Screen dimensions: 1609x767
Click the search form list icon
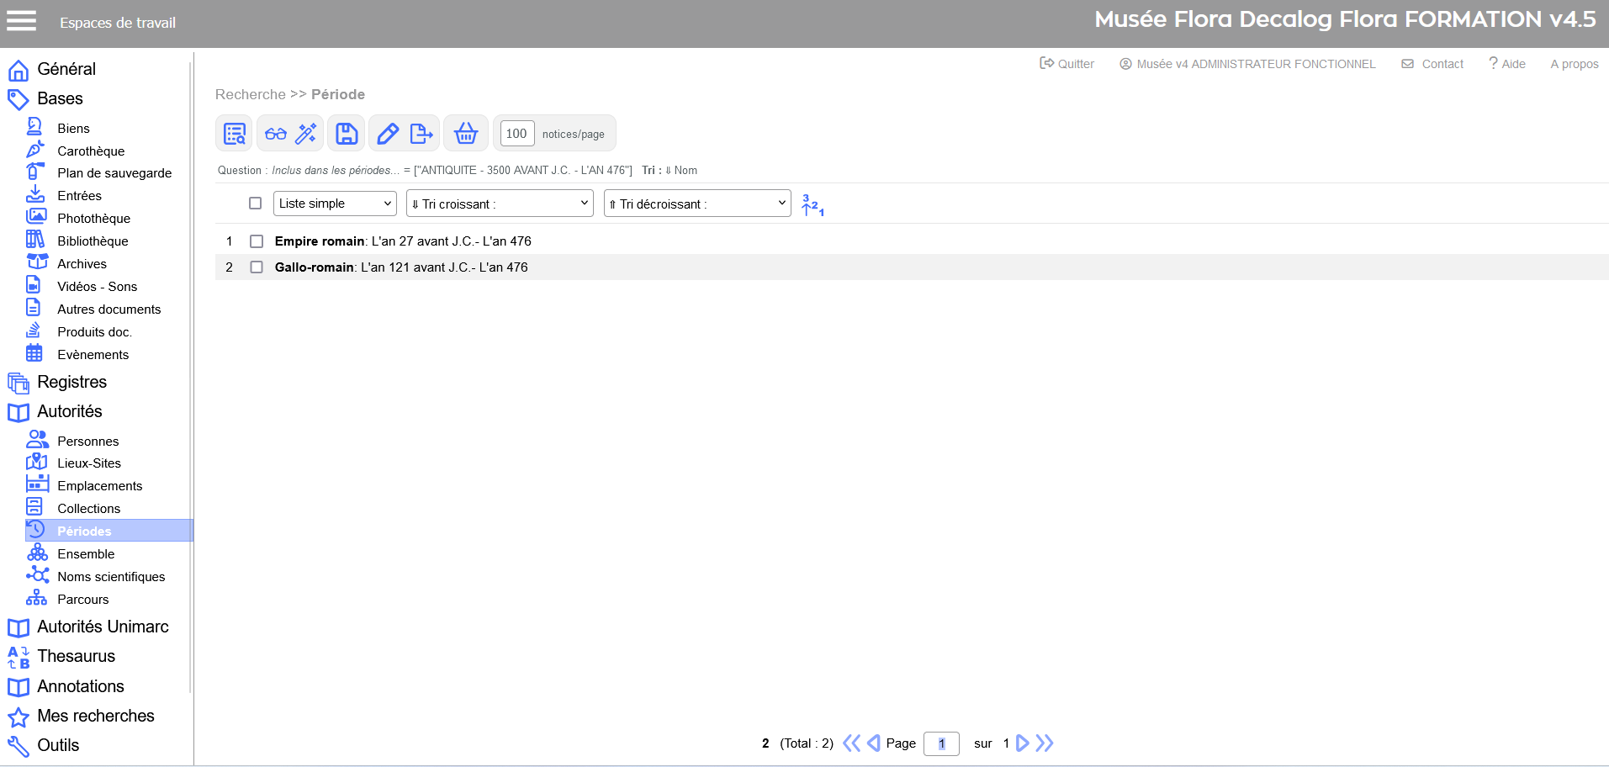235,134
